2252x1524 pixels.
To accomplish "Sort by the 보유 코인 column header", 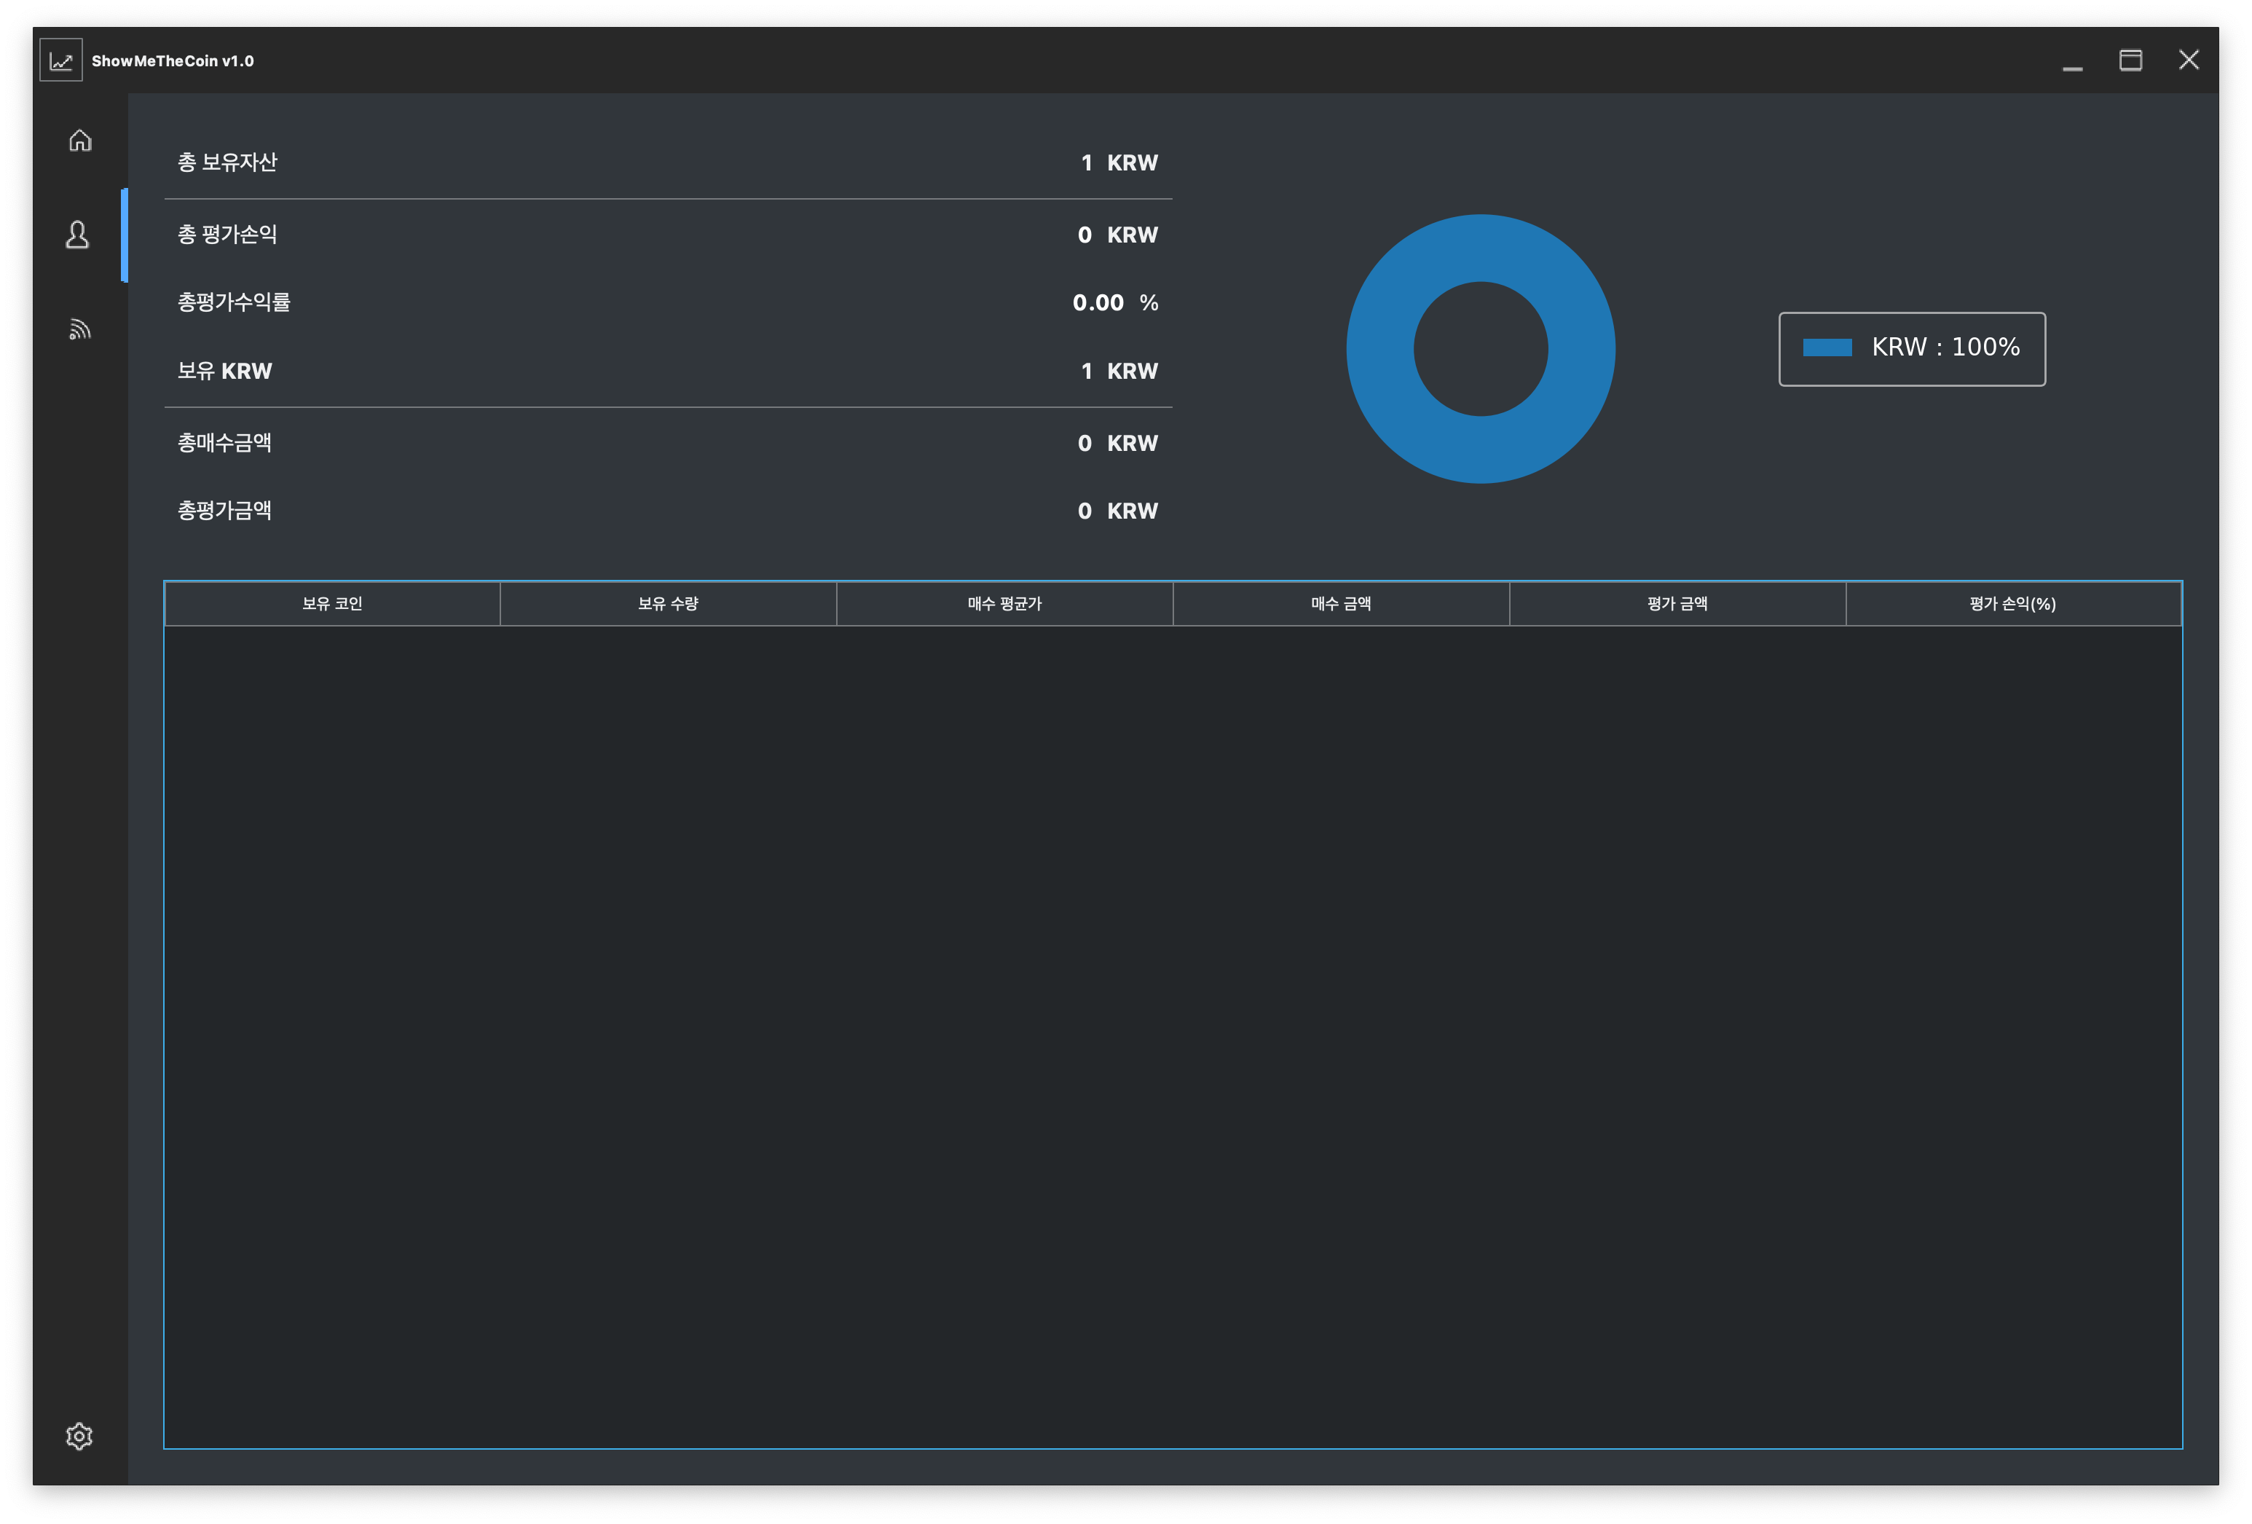I will pos(332,604).
